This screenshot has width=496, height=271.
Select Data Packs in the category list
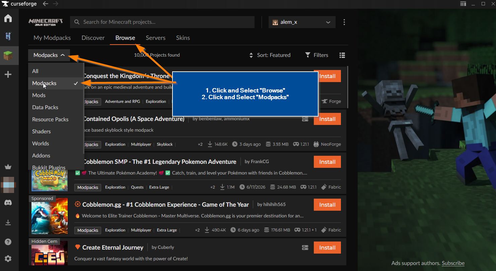tap(56, 107)
